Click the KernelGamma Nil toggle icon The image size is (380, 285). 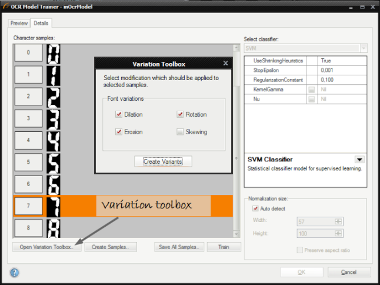coord(311,89)
